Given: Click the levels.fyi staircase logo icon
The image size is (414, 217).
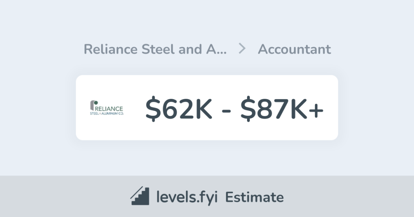Looking at the screenshot, I should [x=140, y=196].
